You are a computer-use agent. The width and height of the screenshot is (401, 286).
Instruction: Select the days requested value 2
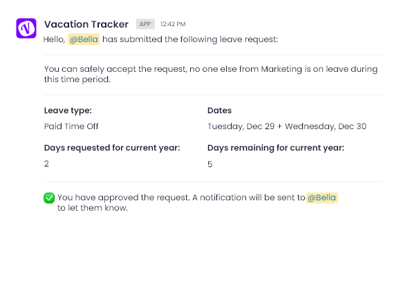pos(46,164)
